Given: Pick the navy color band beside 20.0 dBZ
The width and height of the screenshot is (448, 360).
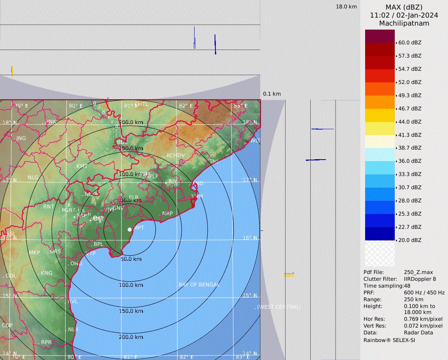Looking at the screenshot, I should [380, 234].
